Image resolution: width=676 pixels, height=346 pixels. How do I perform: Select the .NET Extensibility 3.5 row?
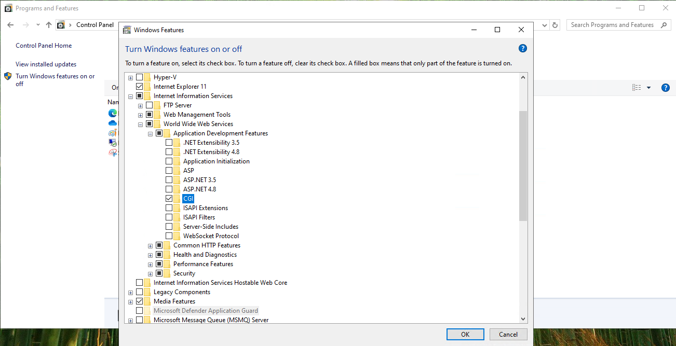tap(211, 143)
